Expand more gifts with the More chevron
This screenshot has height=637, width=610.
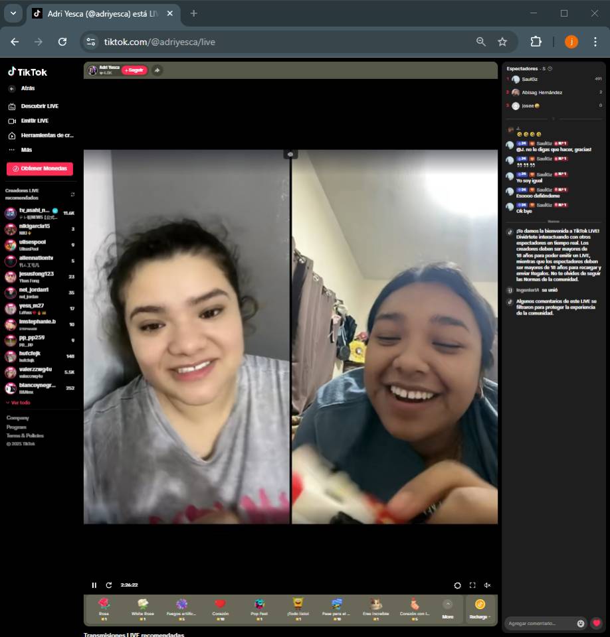(447, 604)
